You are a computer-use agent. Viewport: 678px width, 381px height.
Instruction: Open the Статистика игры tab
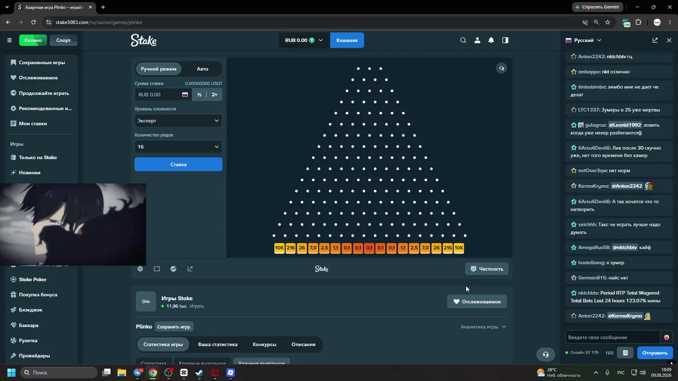point(163,344)
